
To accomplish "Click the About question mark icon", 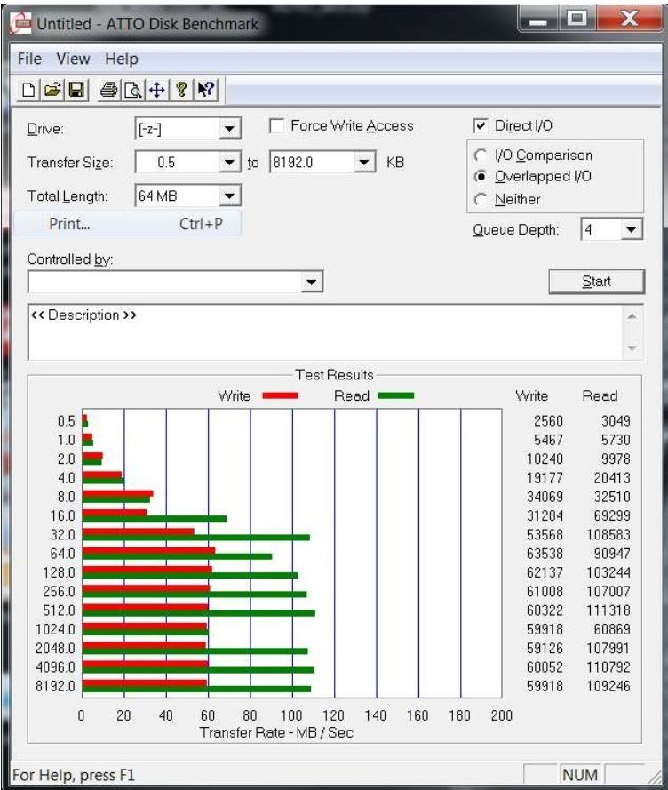I will [181, 90].
